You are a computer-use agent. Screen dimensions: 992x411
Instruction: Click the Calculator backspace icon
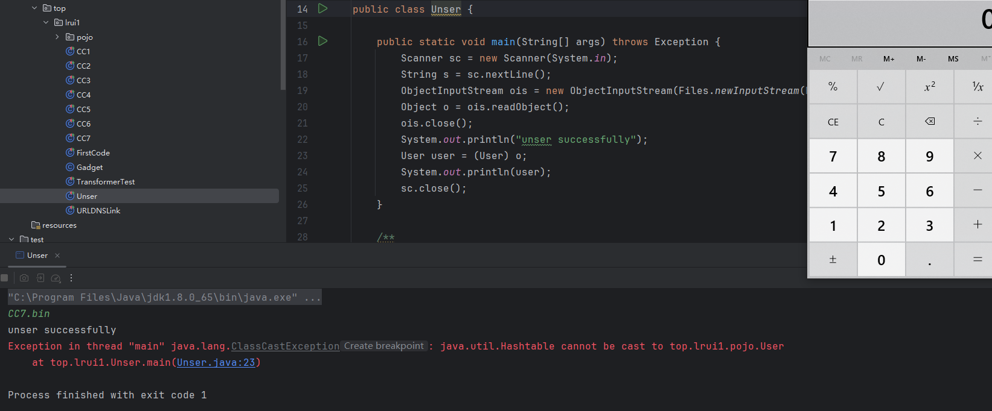930,122
